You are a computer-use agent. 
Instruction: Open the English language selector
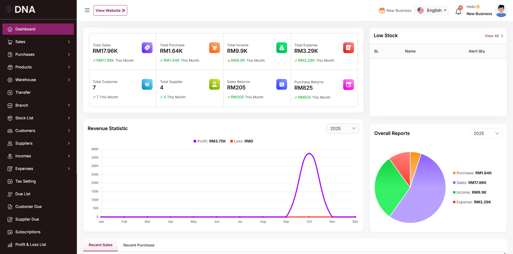click(432, 10)
